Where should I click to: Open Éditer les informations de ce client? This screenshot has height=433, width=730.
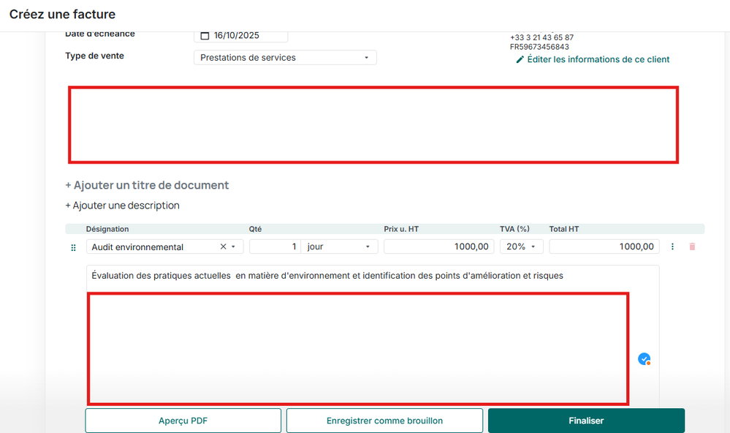tap(598, 60)
